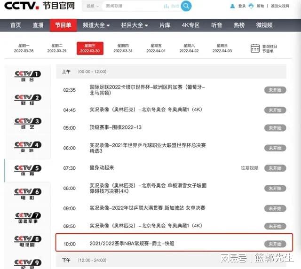Click the blue search magnifier button

186,6
